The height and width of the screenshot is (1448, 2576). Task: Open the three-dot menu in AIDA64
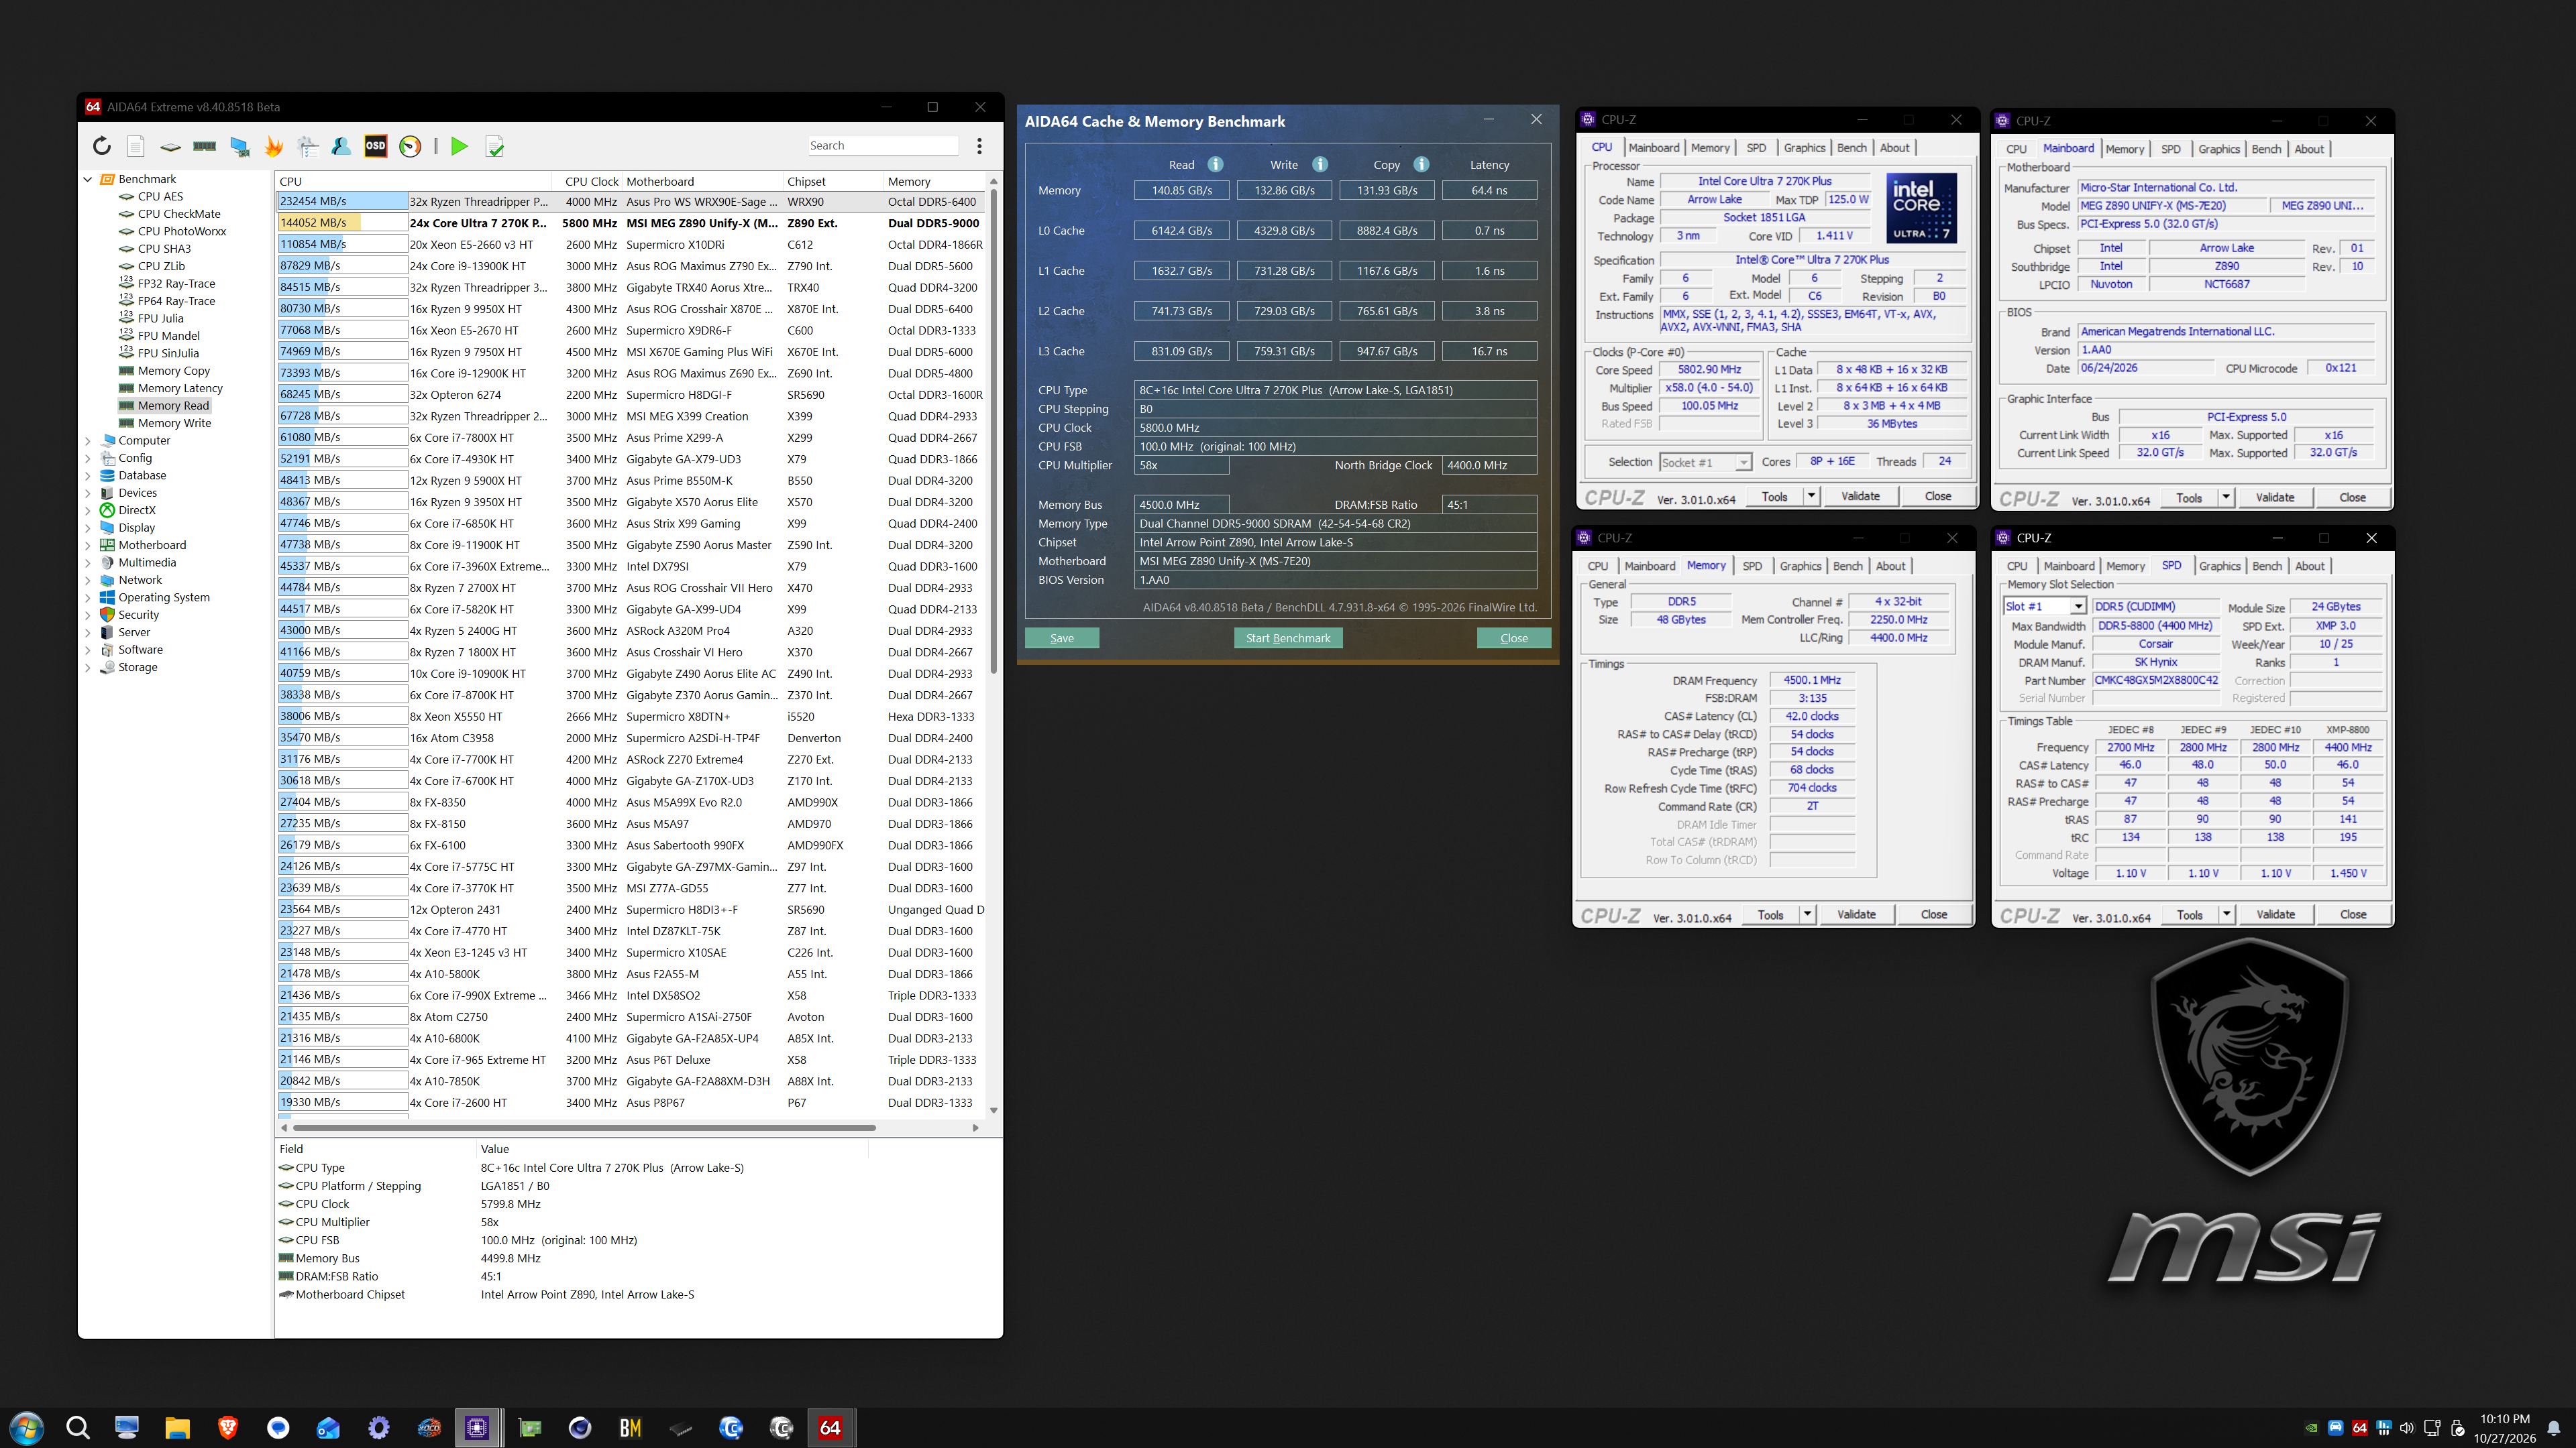pyautogui.click(x=979, y=146)
